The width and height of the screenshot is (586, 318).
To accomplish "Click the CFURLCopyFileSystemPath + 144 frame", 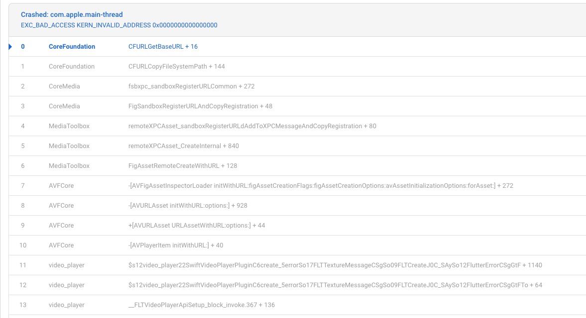I will click(x=176, y=67).
